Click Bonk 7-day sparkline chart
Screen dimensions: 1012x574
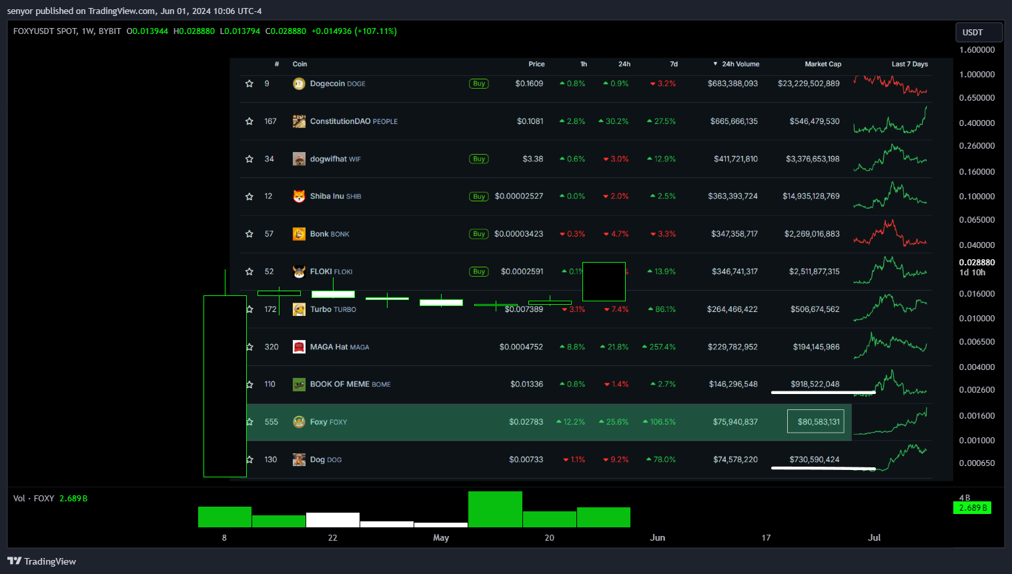tap(890, 233)
